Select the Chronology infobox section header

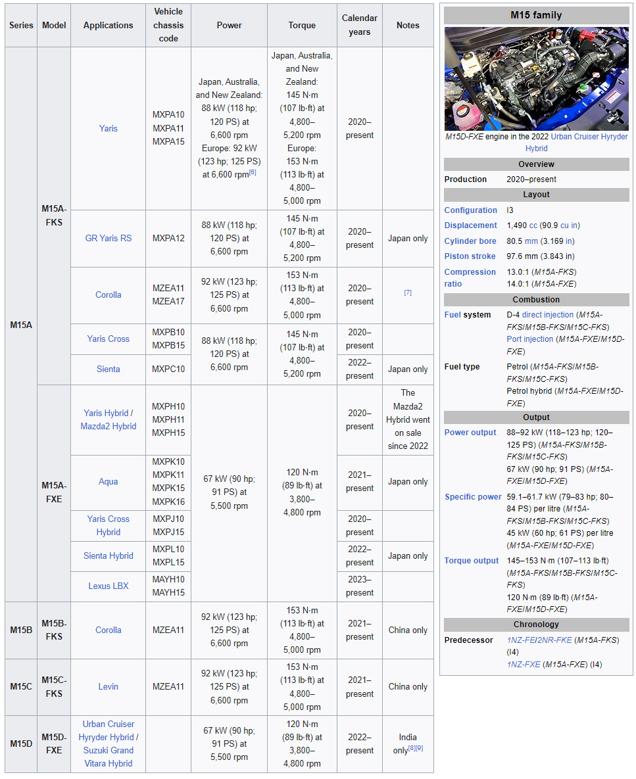[536, 625]
